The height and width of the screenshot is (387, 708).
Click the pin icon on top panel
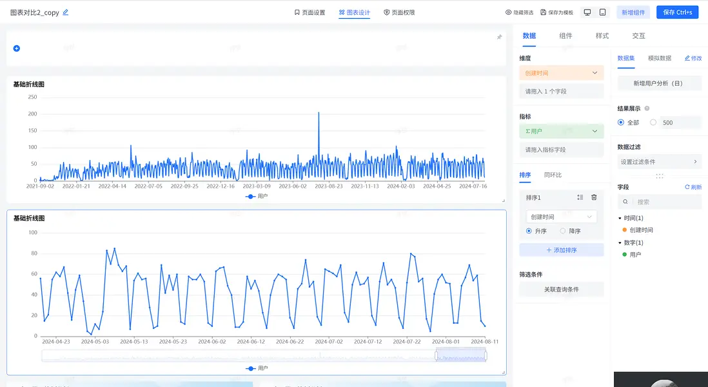tap(499, 37)
